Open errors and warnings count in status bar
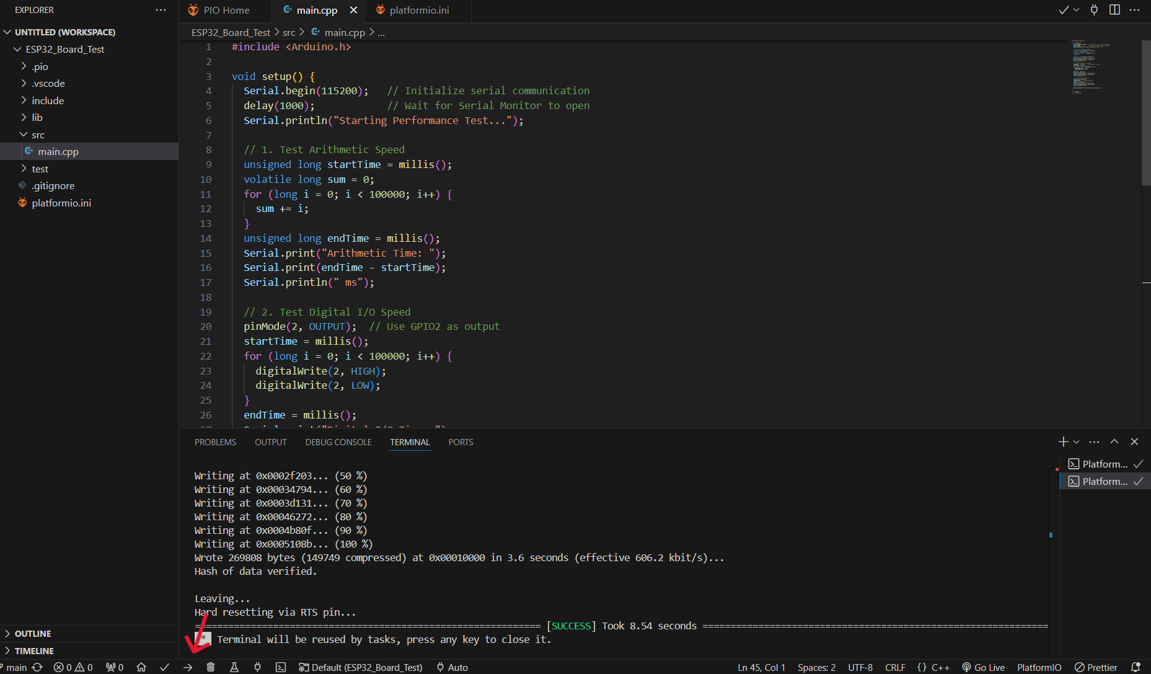 73,667
